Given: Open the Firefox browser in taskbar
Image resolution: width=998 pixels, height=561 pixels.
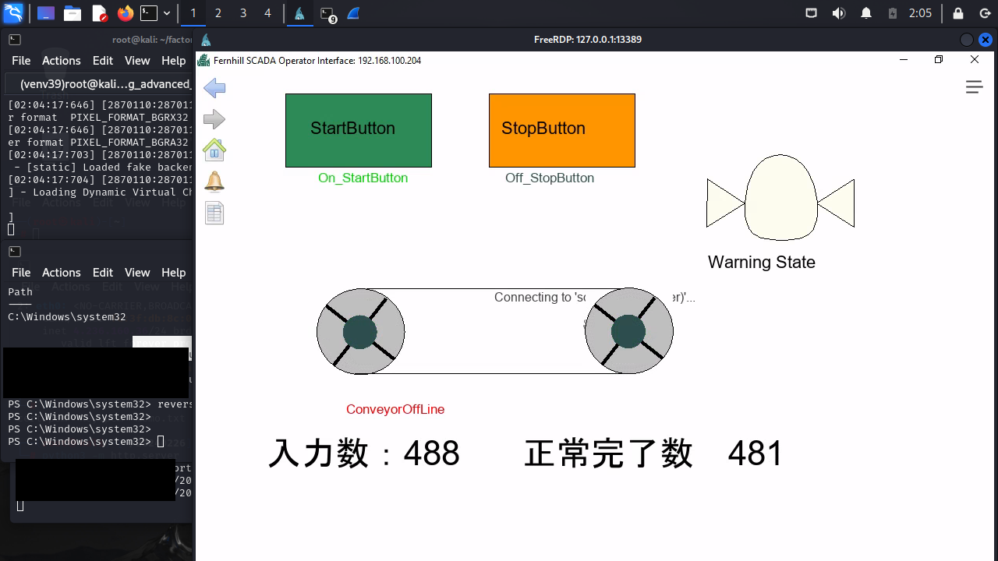Looking at the screenshot, I should [x=125, y=13].
